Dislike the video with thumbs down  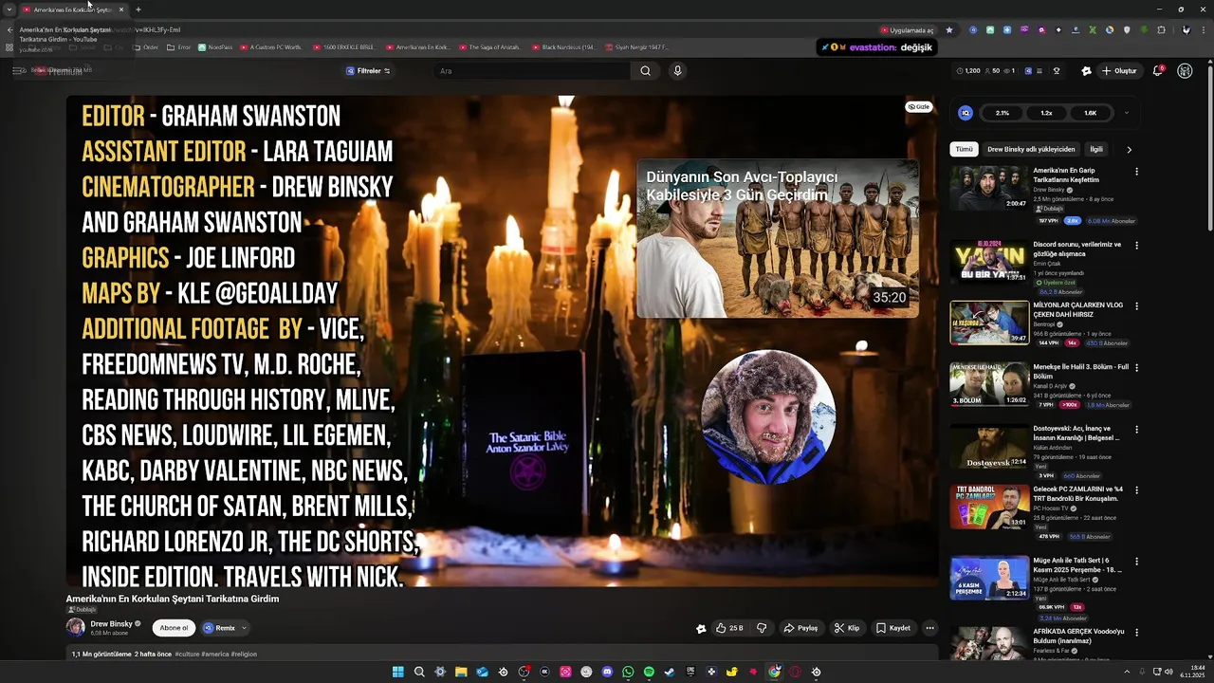coord(762,628)
